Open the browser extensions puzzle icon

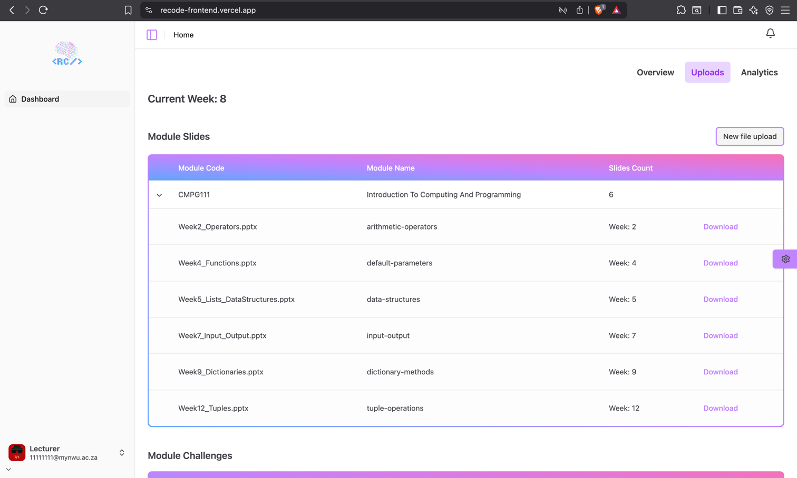681,10
